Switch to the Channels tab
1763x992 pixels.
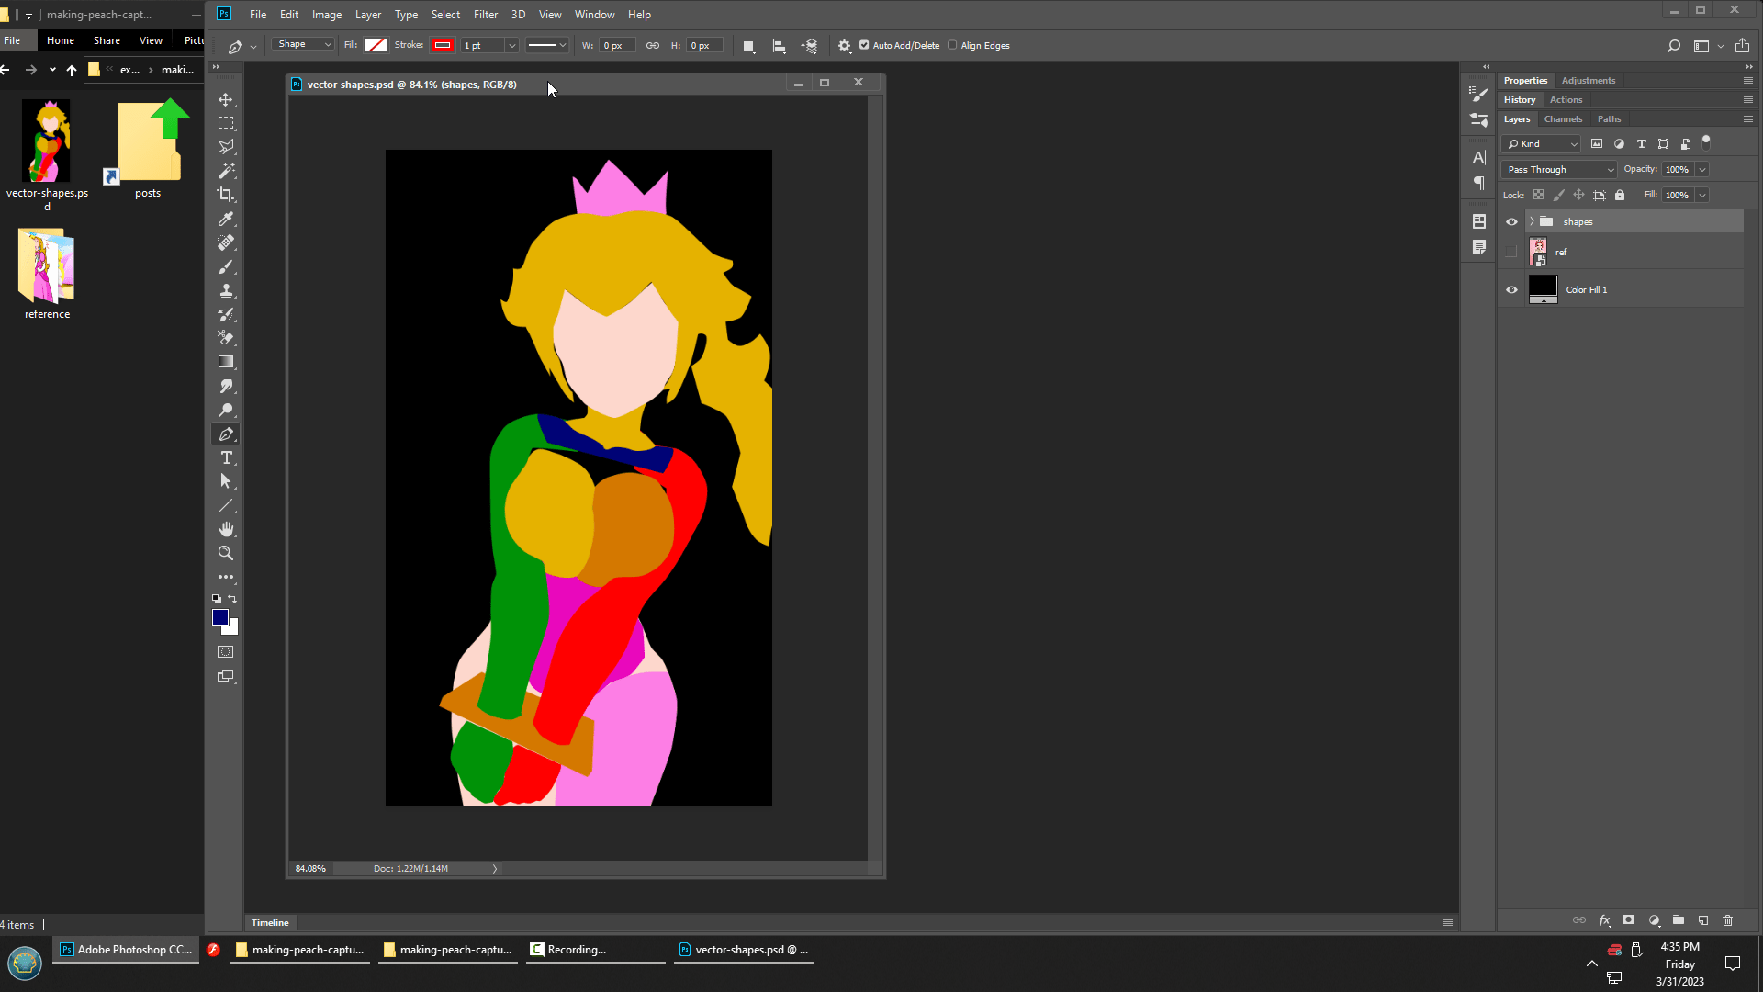1563,119
